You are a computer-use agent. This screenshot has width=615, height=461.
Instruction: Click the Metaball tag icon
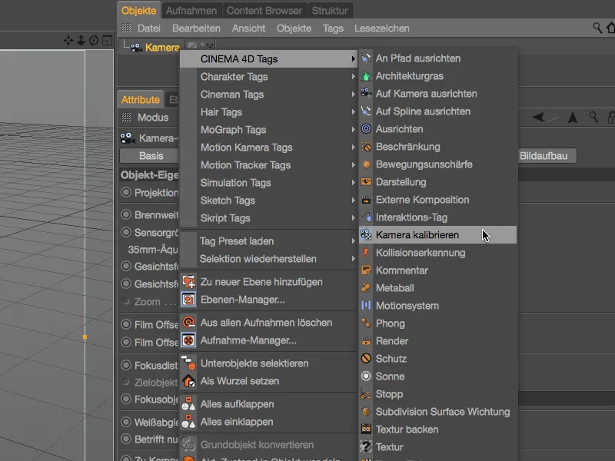point(367,288)
